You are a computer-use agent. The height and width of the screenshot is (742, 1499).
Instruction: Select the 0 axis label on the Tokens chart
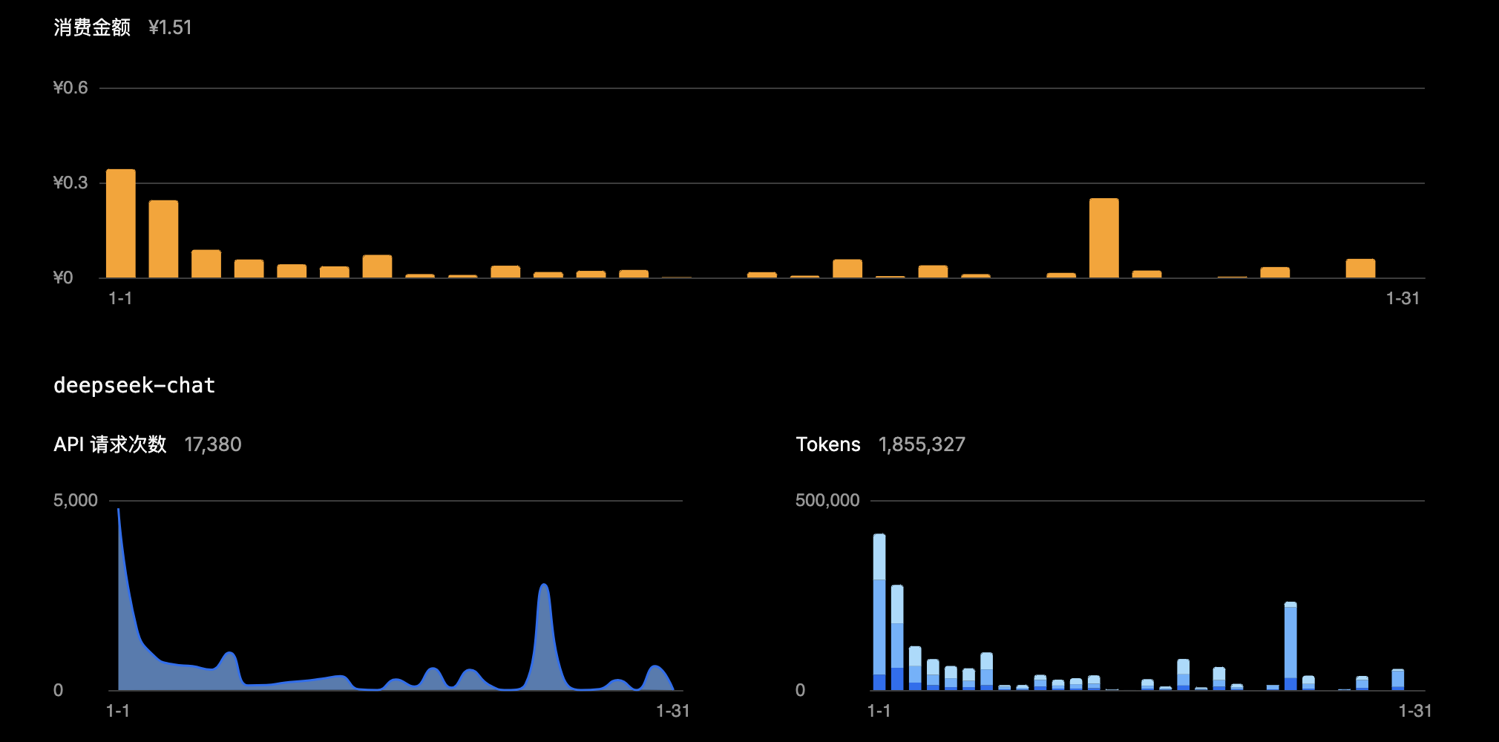pyautogui.click(x=800, y=690)
